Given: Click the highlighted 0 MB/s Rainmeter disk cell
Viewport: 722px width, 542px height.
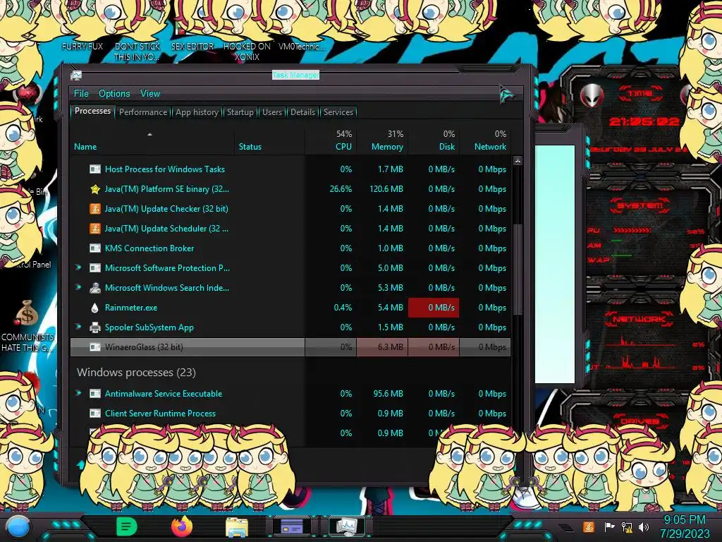Looking at the screenshot, I should point(434,308).
